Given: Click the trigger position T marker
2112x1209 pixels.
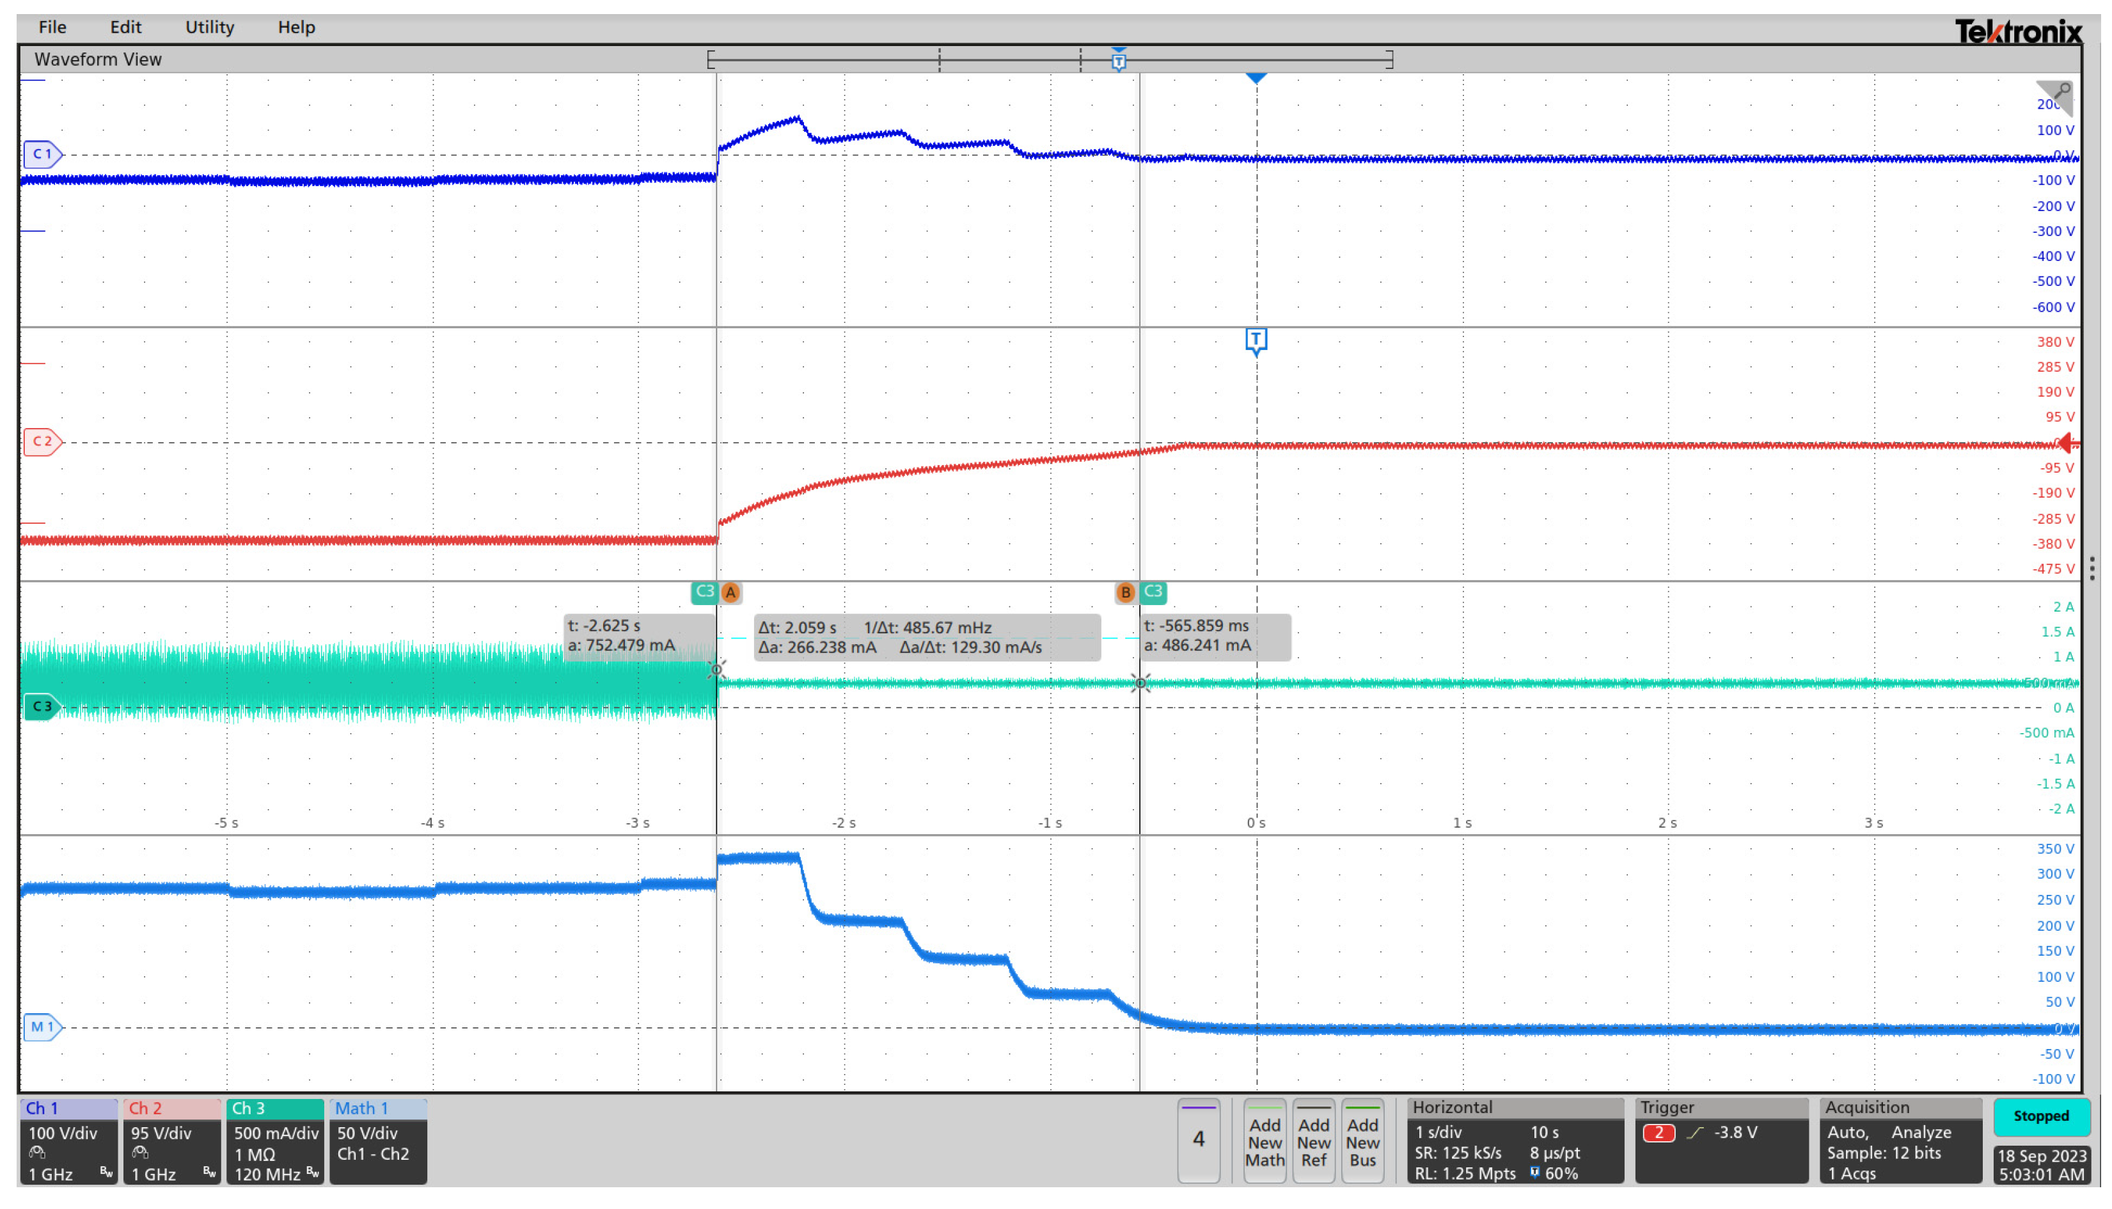Looking at the screenshot, I should (1257, 340).
